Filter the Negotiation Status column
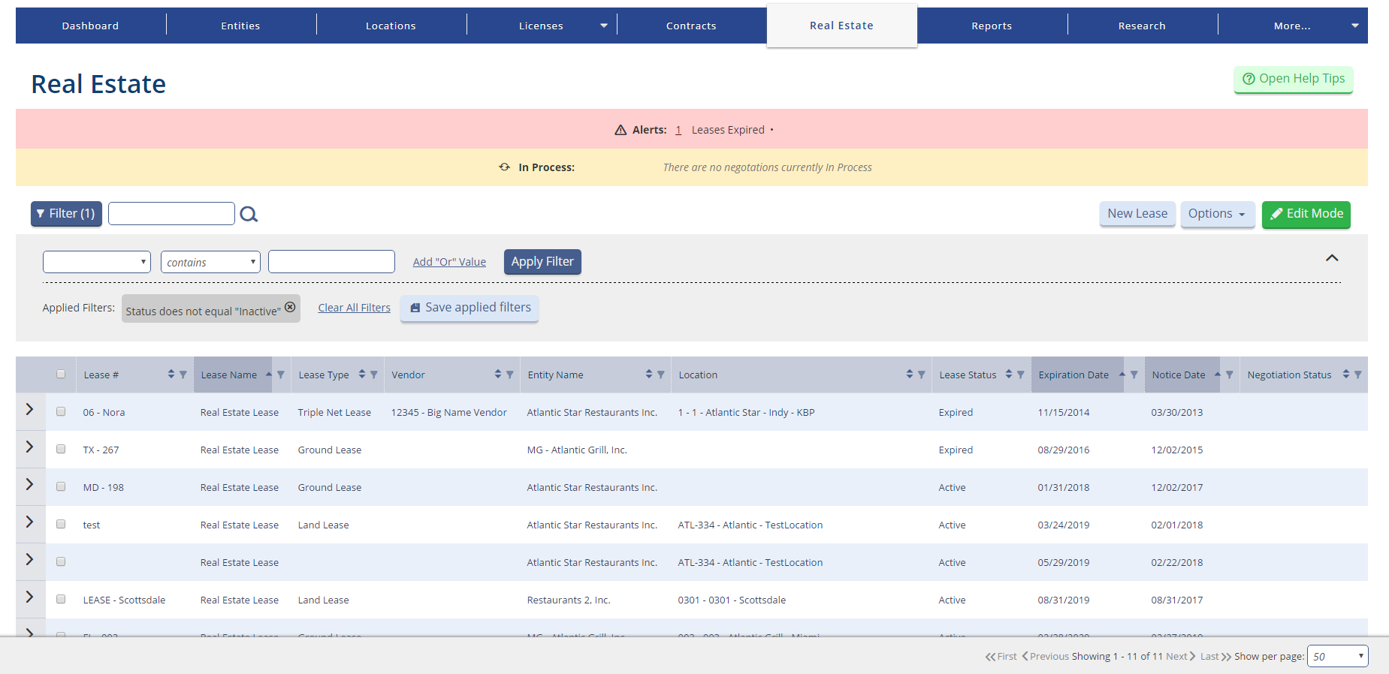Viewport: 1389px width, 674px height. [x=1357, y=375]
